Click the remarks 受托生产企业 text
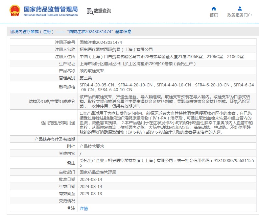 [167, 163]
